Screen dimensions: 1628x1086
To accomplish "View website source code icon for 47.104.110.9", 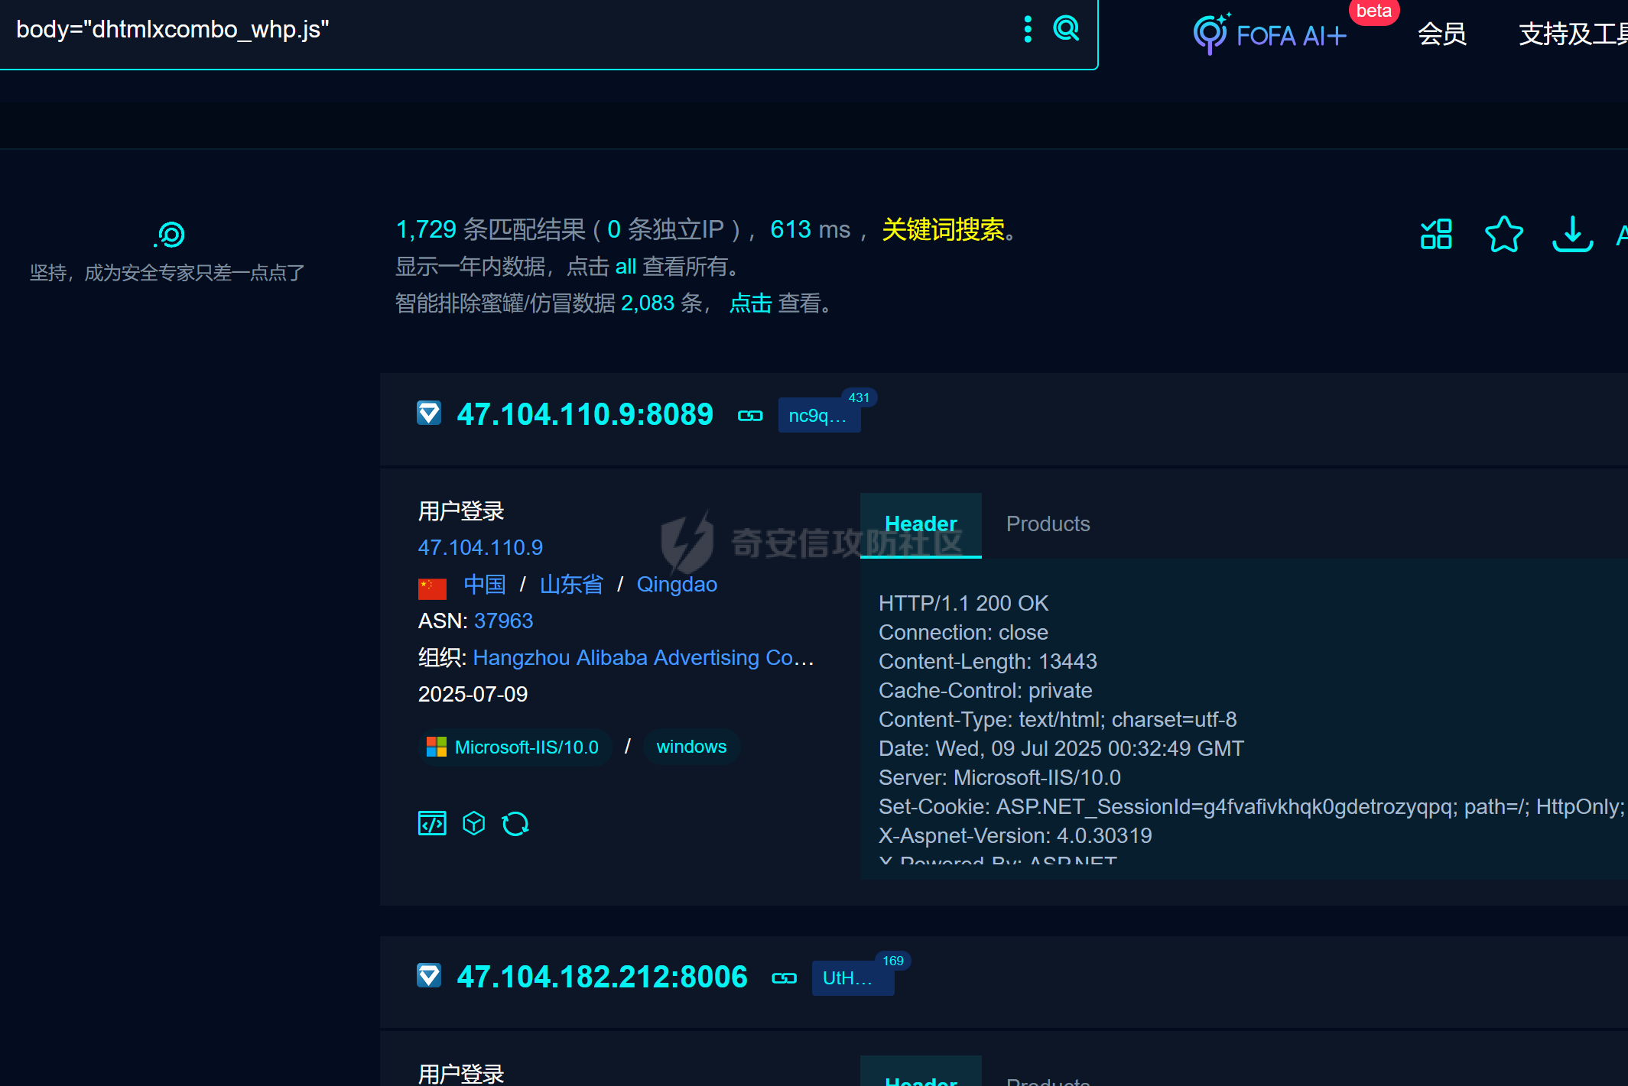I will 432,824.
